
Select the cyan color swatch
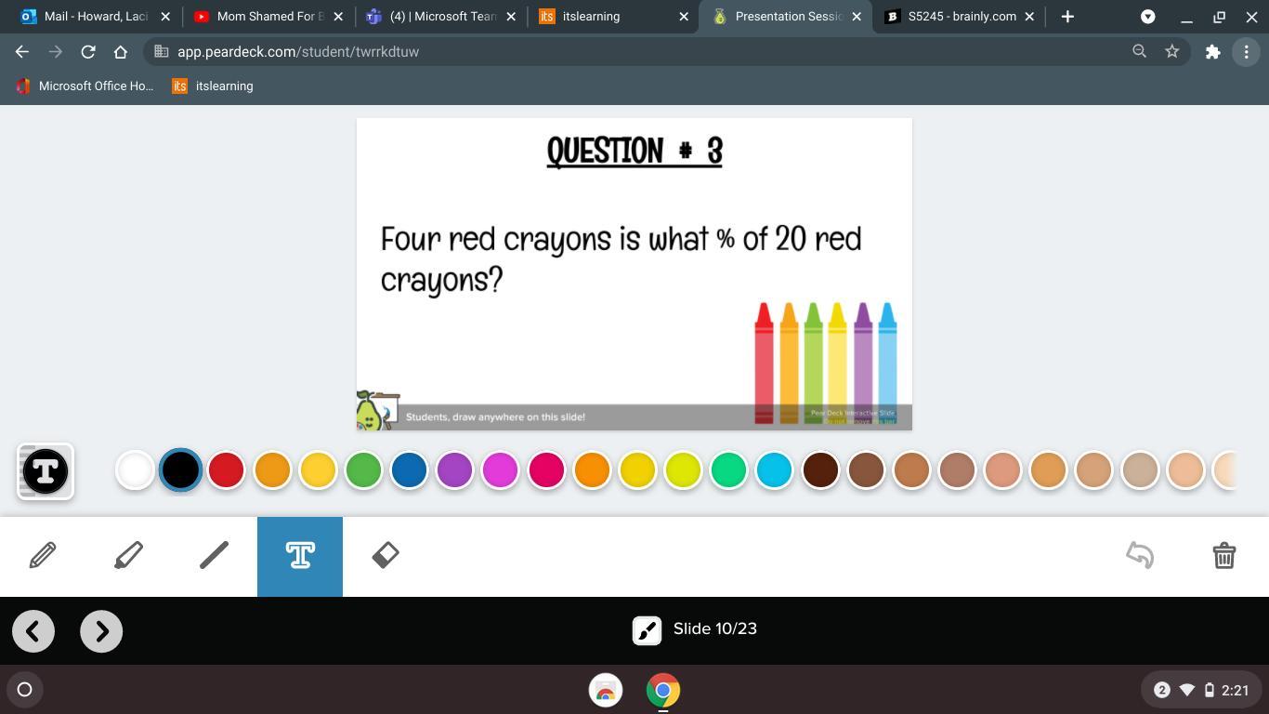(774, 470)
